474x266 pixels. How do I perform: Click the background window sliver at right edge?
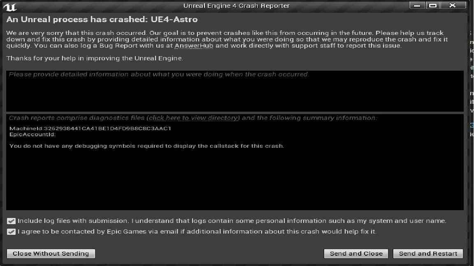471,82
